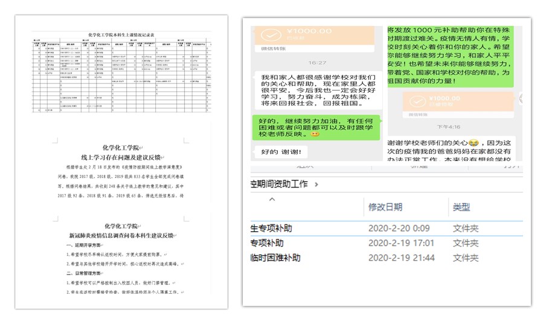Image resolution: width=549 pixels, height=324 pixels.
Task: Sort files by 类型 column header
Action: click(461, 207)
